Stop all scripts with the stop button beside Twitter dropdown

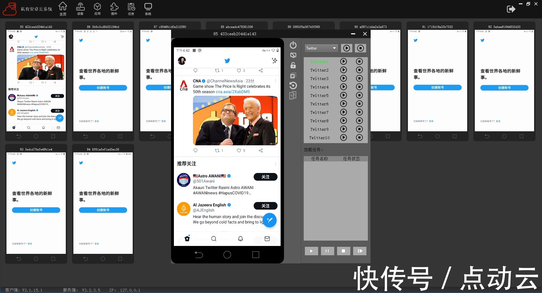[360, 48]
